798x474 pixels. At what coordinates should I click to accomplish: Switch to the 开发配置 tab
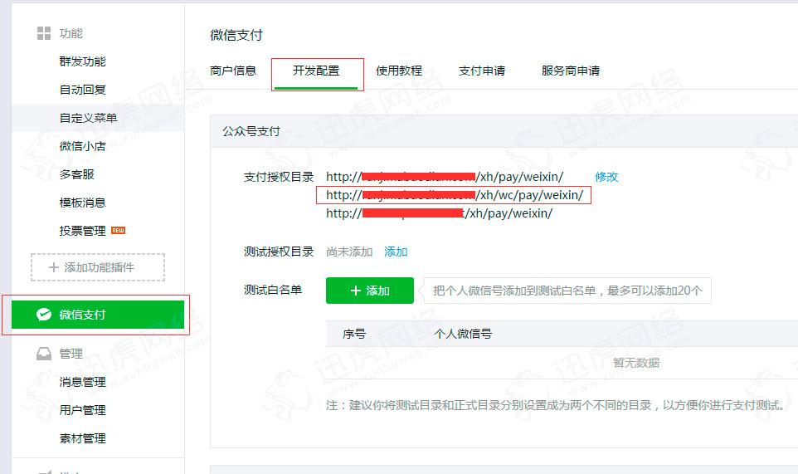pos(316,71)
